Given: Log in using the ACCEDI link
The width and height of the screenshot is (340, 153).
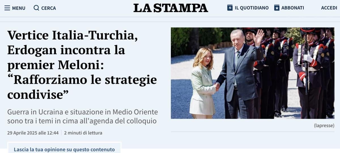Looking at the screenshot, I should (x=329, y=8).
